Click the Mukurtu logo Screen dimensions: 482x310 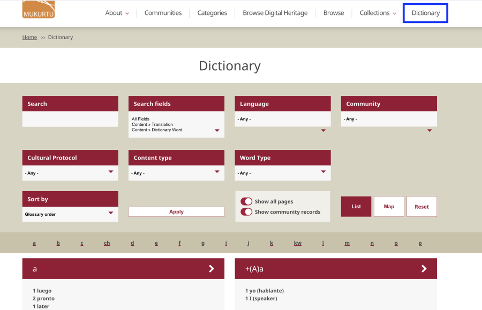point(39,9)
